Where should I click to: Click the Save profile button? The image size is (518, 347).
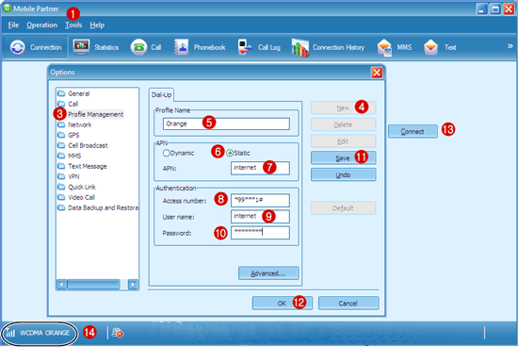[x=343, y=158]
